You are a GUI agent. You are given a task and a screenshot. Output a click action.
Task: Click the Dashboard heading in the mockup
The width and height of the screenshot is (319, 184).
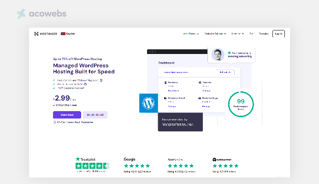click(x=166, y=63)
